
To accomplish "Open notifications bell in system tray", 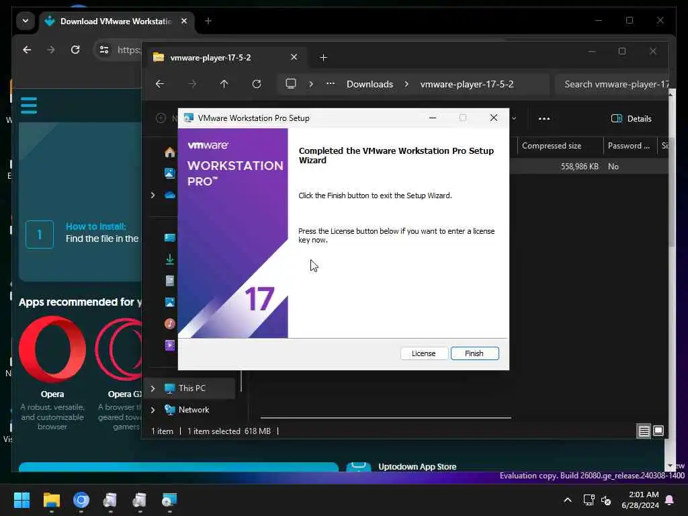I will (670, 500).
